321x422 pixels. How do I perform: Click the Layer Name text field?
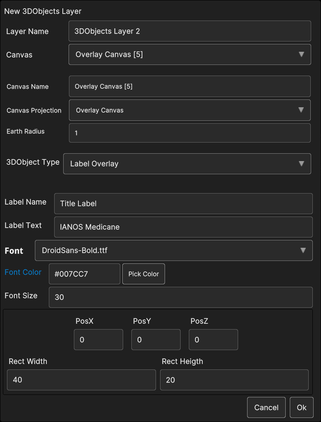[190, 31]
